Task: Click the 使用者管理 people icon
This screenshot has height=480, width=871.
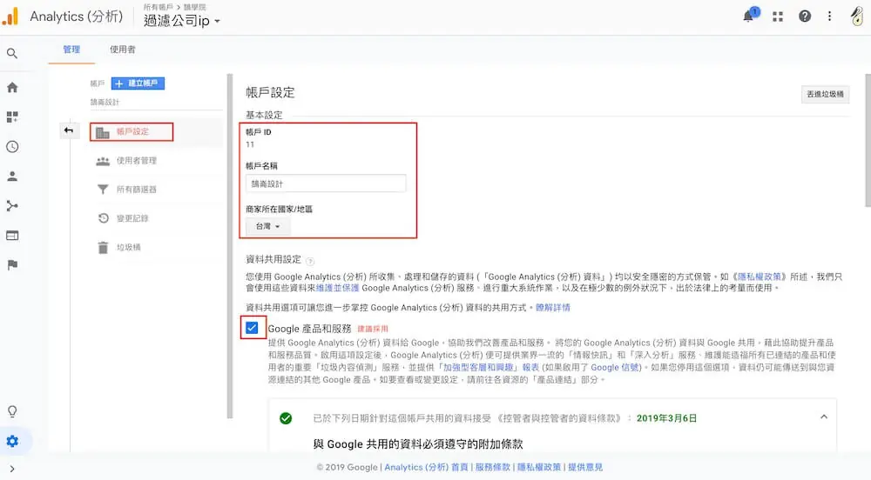Action: 103,161
